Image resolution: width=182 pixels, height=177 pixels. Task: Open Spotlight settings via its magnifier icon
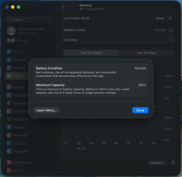(9, 143)
